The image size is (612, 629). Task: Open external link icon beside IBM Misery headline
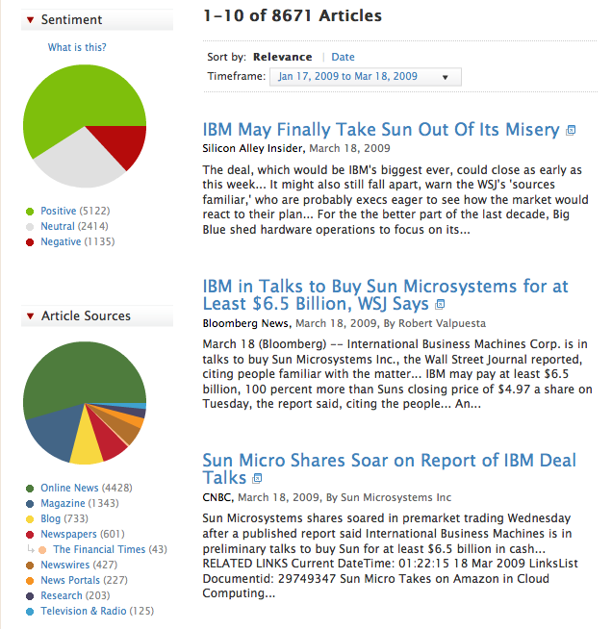571,130
